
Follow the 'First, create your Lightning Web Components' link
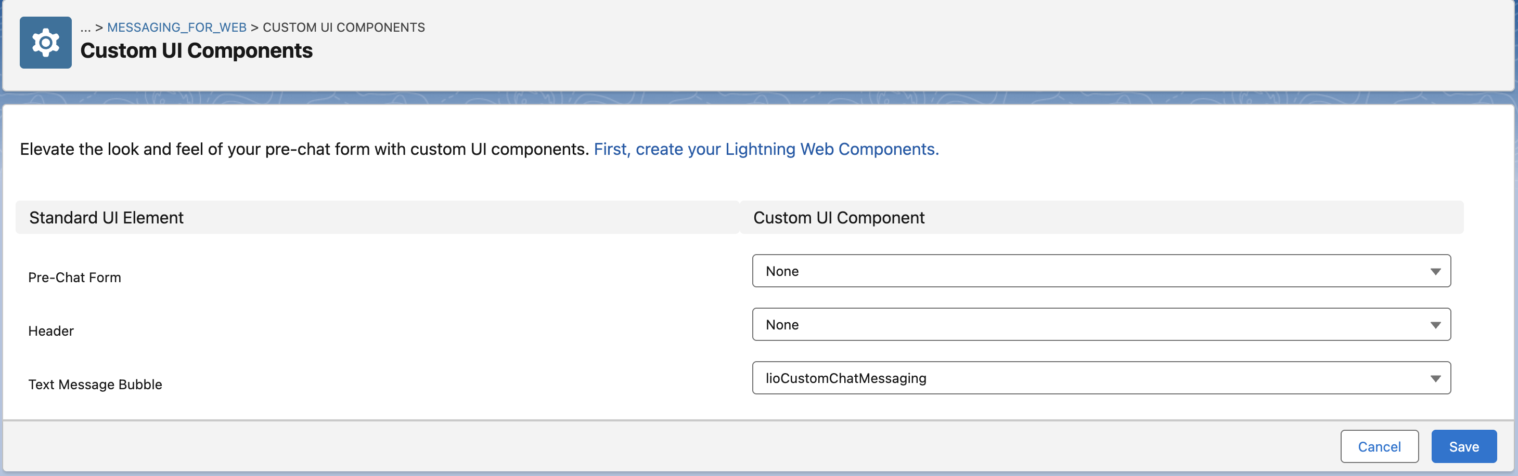(x=766, y=149)
